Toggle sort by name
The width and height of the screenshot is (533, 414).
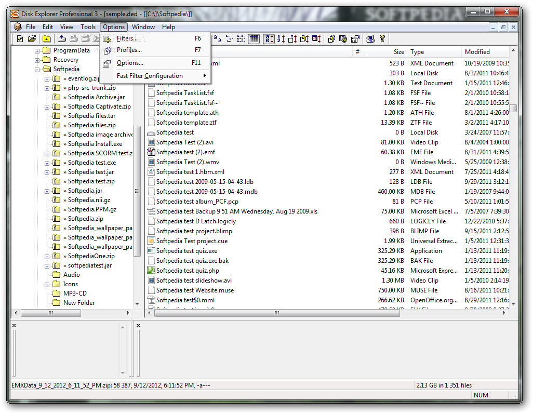[x=269, y=39]
